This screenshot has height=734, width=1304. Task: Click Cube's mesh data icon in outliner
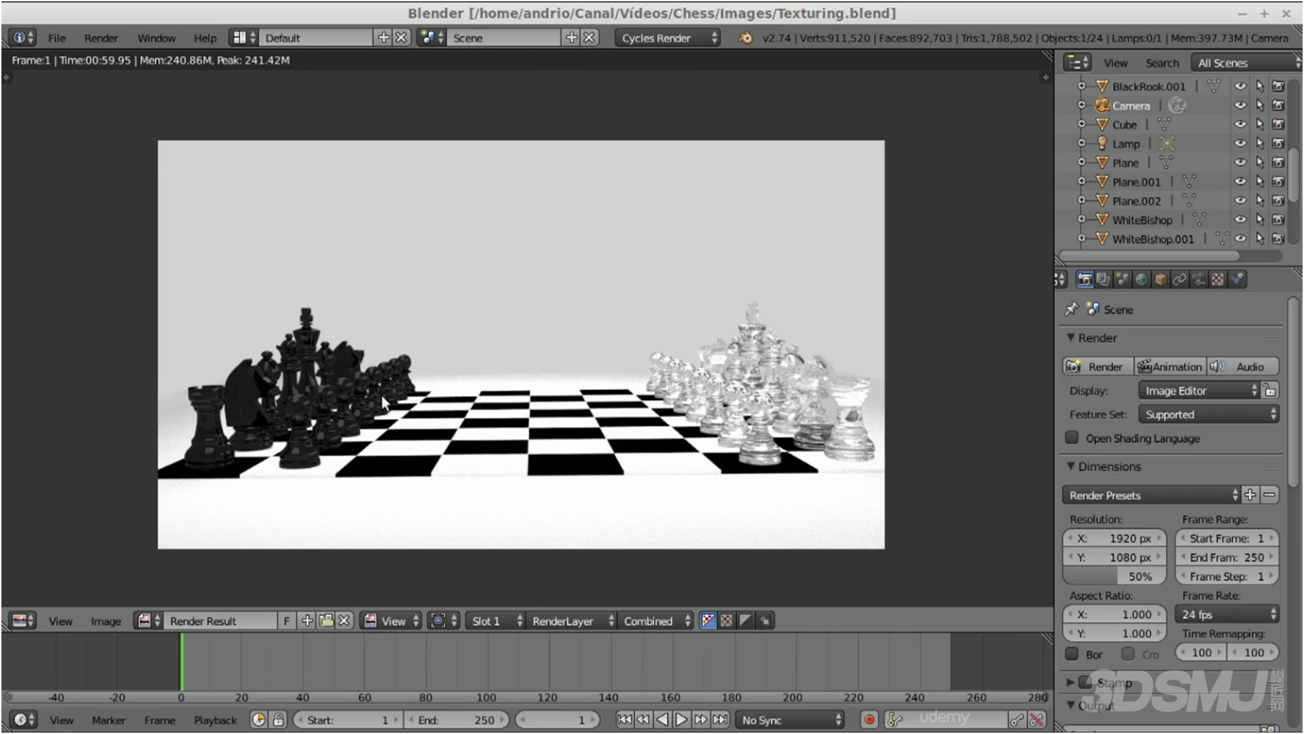(x=1164, y=124)
